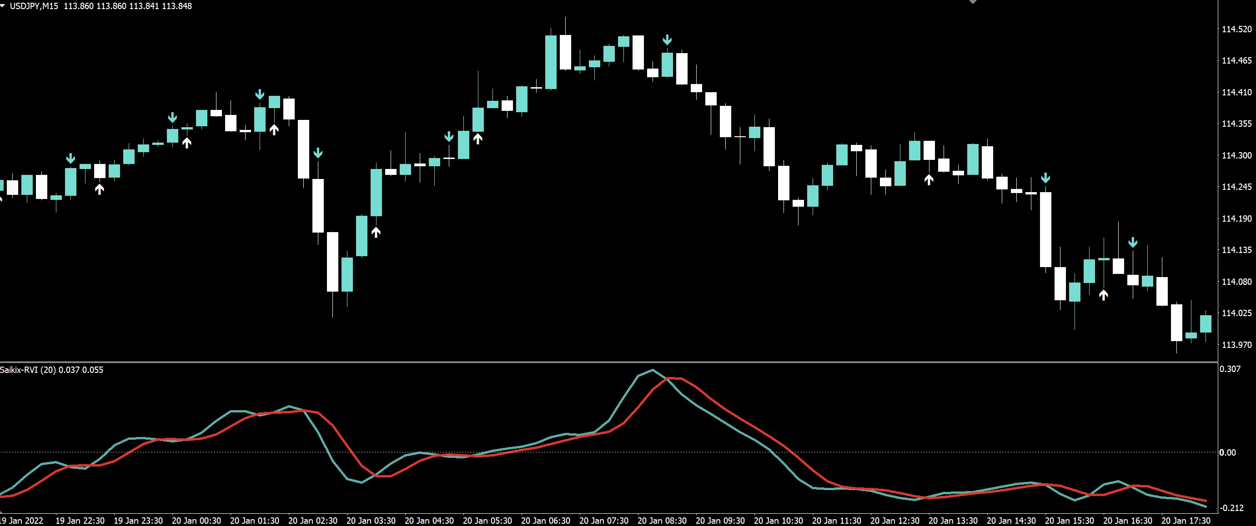Screen dimensions: 1256x526
Task: Click the tall white candle at the chart's lowest bottom near 03:00
Action: pos(332,262)
